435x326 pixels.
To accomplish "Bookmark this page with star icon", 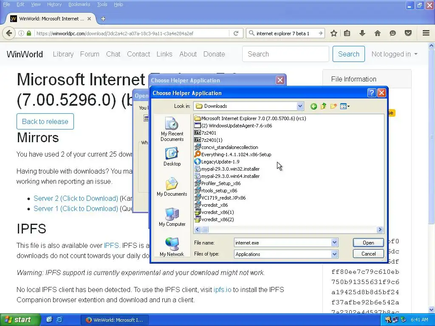I will (x=334, y=33).
